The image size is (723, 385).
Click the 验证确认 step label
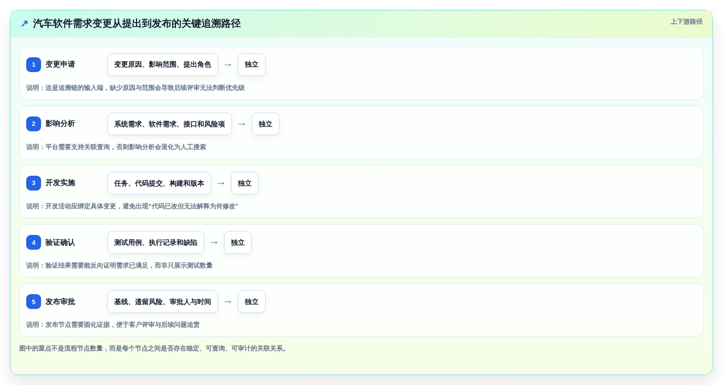[60, 242]
